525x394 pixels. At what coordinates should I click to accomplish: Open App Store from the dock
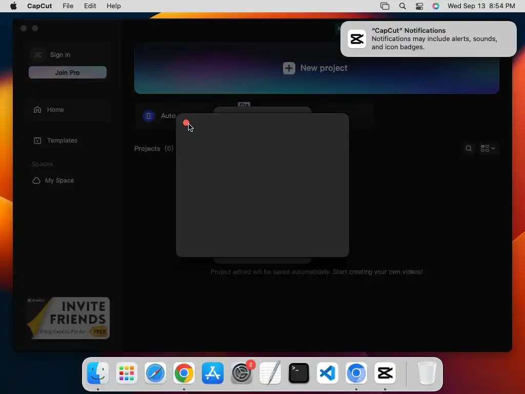click(x=213, y=373)
